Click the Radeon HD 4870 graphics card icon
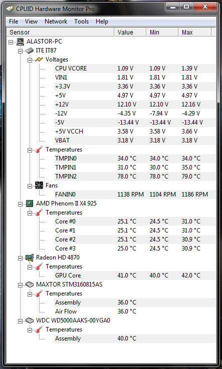The width and height of the screenshot is (222, 369). tap(30, 257)
